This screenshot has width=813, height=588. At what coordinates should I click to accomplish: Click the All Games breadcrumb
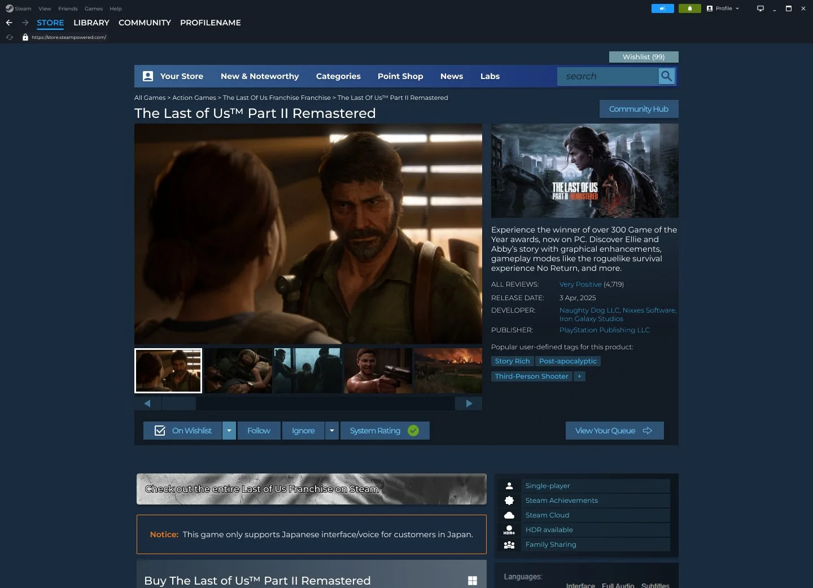tap(150, 98)
